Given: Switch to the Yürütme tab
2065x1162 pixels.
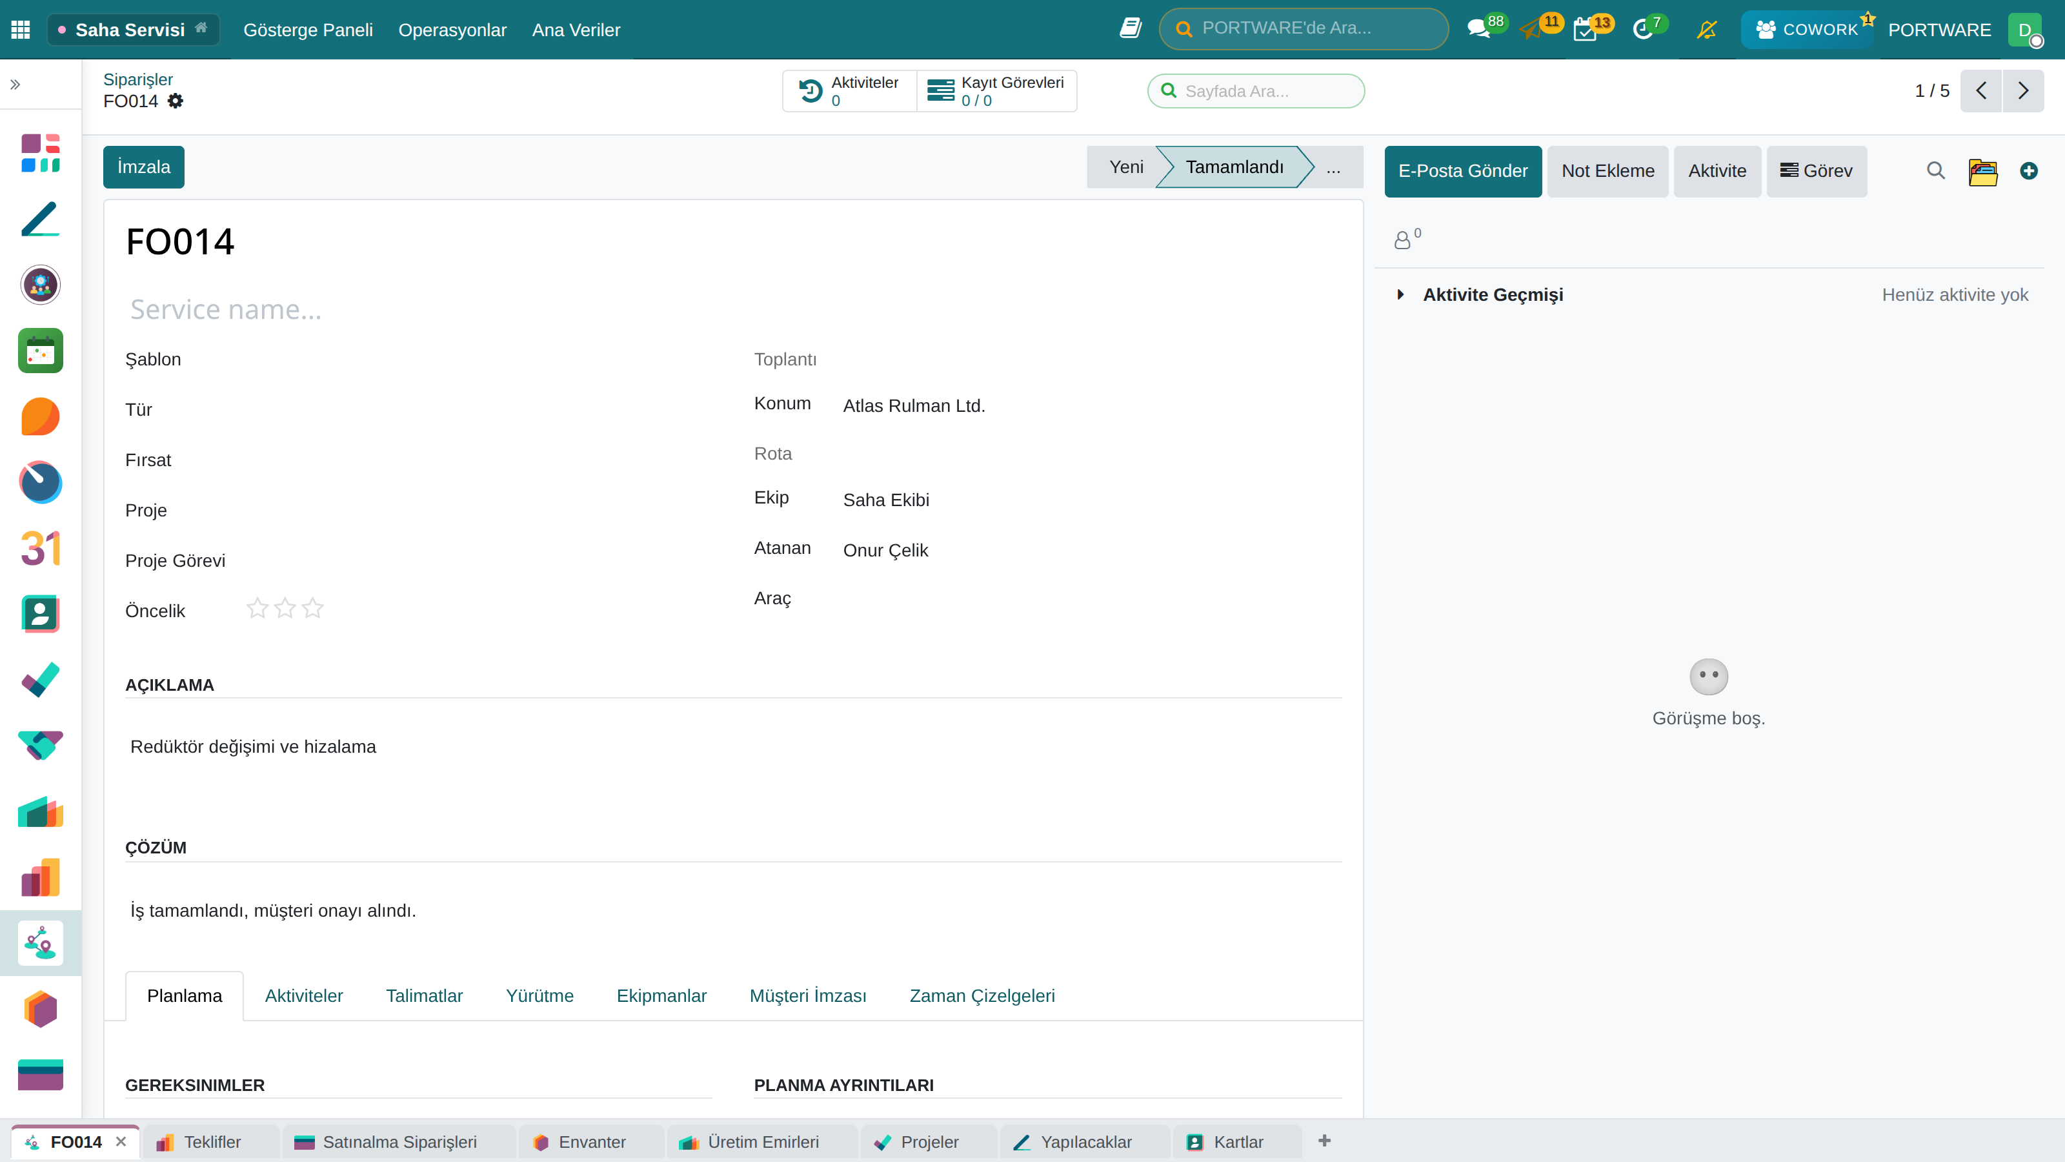Looking at the screenshot, I should coord(539,995).
